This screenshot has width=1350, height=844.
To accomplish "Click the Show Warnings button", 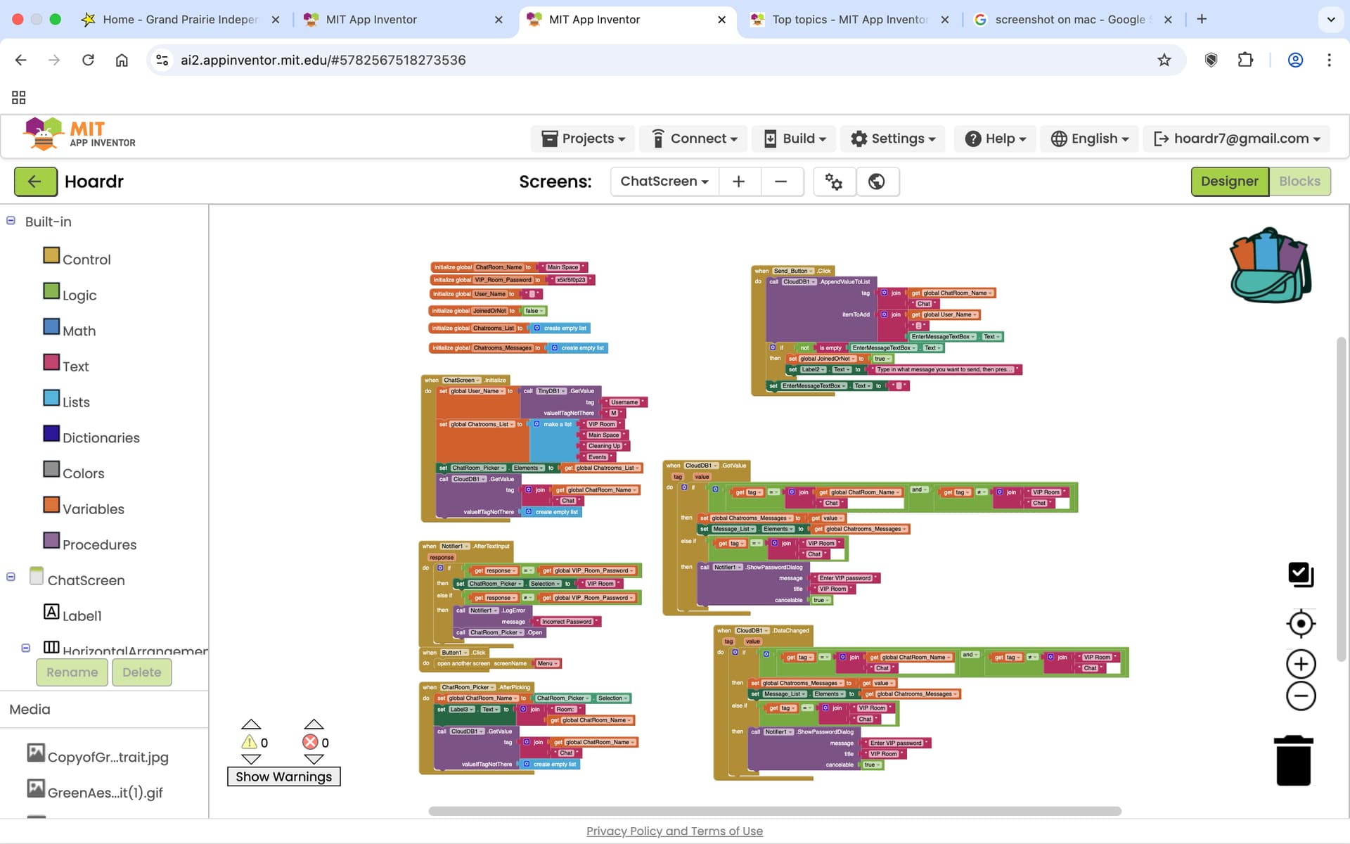I will click(x=284, y=776).
